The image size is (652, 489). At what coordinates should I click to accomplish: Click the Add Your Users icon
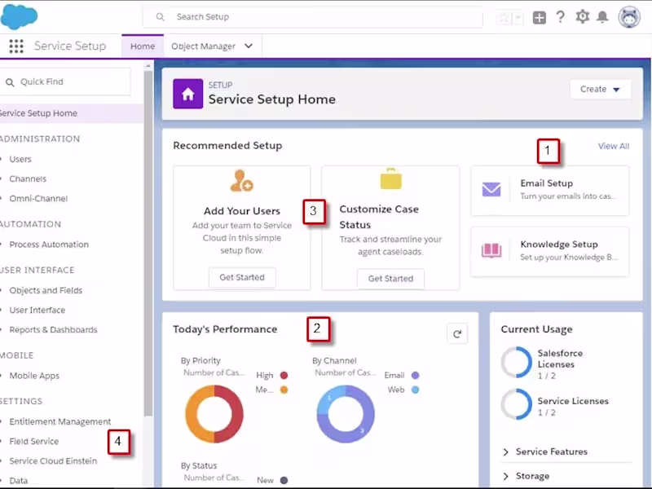241,181
